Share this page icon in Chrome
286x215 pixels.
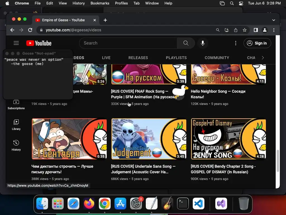236,30
